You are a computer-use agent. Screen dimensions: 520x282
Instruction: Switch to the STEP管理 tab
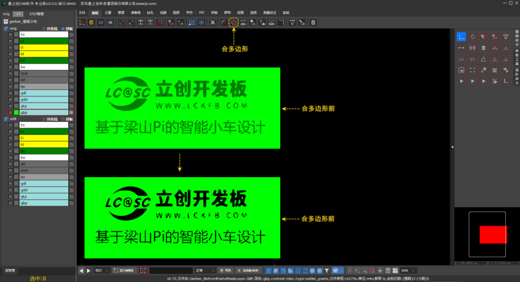[36, 14]
